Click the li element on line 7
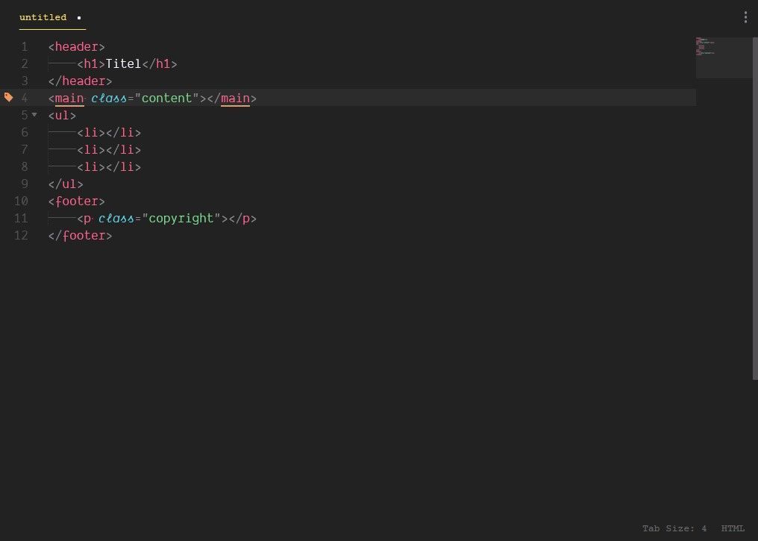This screenshot has height=541, width=758. pos(109,150)
